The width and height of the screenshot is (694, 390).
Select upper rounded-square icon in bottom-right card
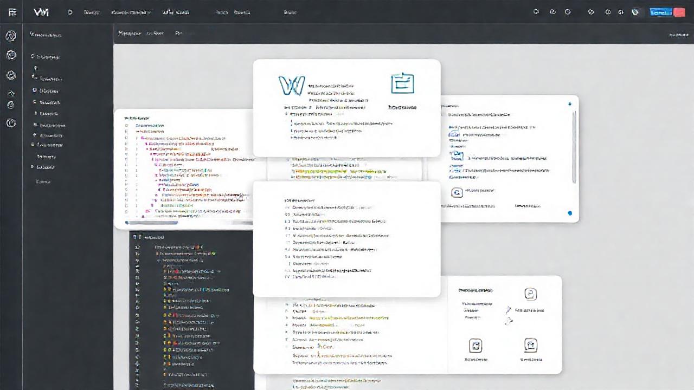coord(531,294)
